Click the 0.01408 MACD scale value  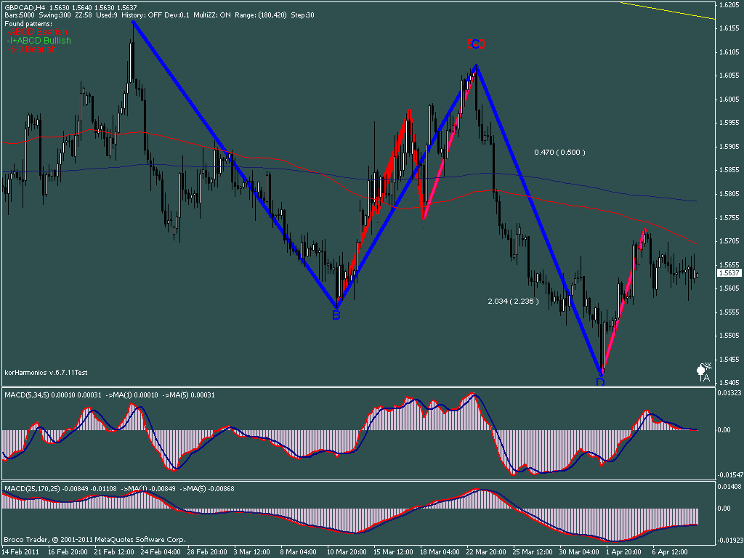(729, 486)
